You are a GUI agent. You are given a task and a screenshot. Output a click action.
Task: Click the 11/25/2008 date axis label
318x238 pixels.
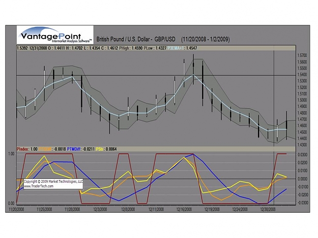point(44,209)
